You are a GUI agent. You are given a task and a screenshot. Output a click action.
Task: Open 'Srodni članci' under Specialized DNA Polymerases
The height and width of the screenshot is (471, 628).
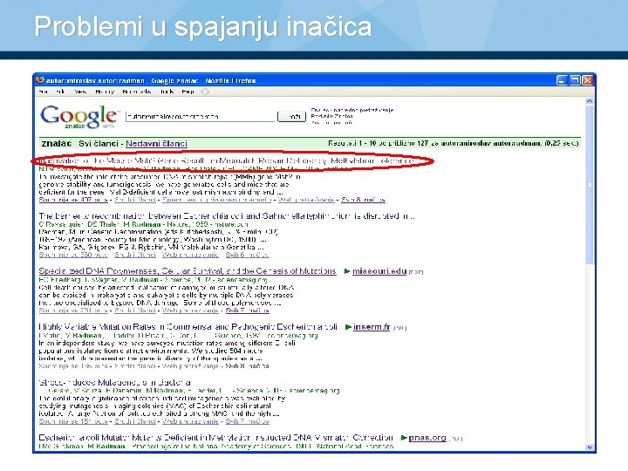tap(135, 311)
